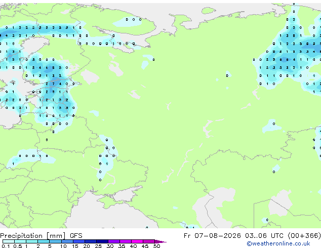Click the legend label '50'
The height and width of the screenshot is (248, 321).
pyautogui.click(x=156, y=246)
